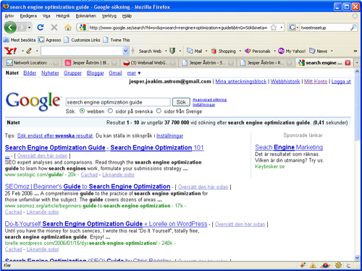Switch to the Webmail WebG tab
The height and width of the screenshot is (271, 362).
tap(149, 63)
